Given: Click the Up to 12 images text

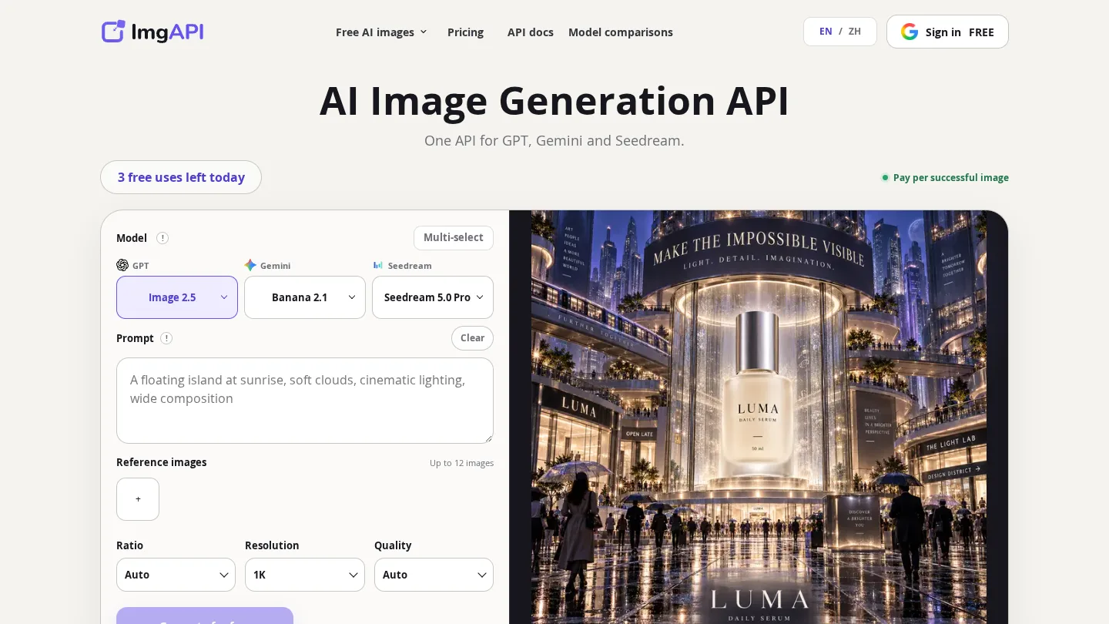Looking at the screenshot, I should pos(462,463).
